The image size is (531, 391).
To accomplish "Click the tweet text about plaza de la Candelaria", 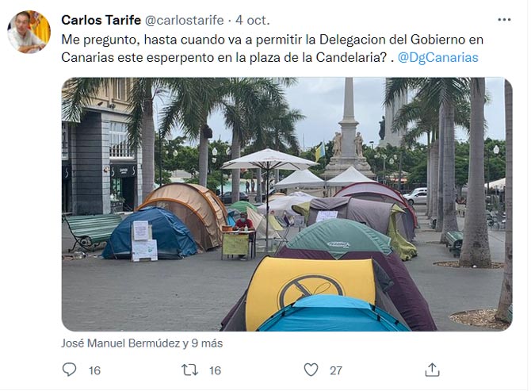I will [272, 48].
